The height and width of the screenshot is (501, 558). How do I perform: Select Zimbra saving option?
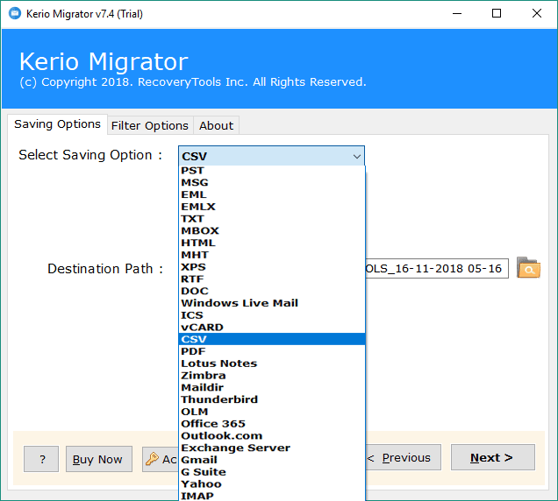(272, 376)
